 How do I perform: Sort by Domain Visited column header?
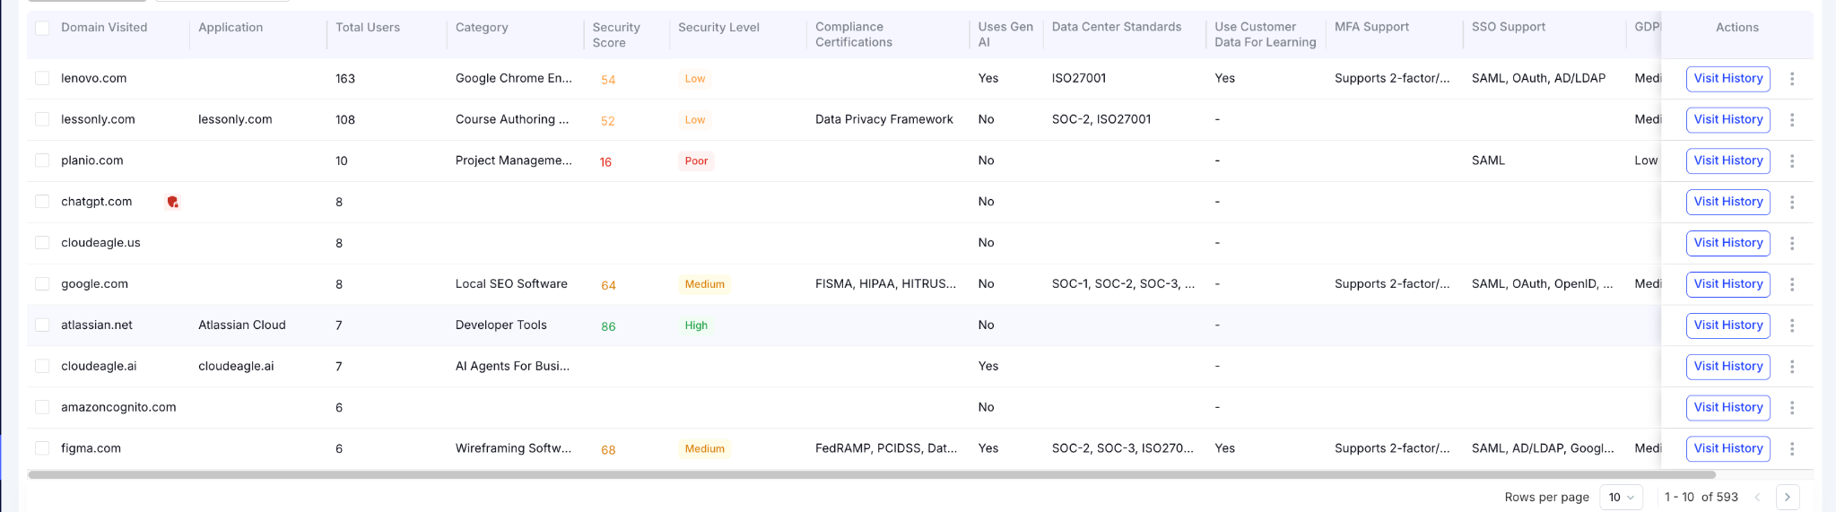(x=104, y=28)
